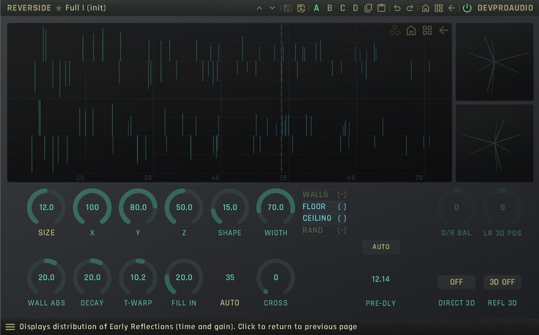Image resolution: width=539 pixels, height=335 pixels.
Task: Click the FILL IN knob
Action: [184, 277]
